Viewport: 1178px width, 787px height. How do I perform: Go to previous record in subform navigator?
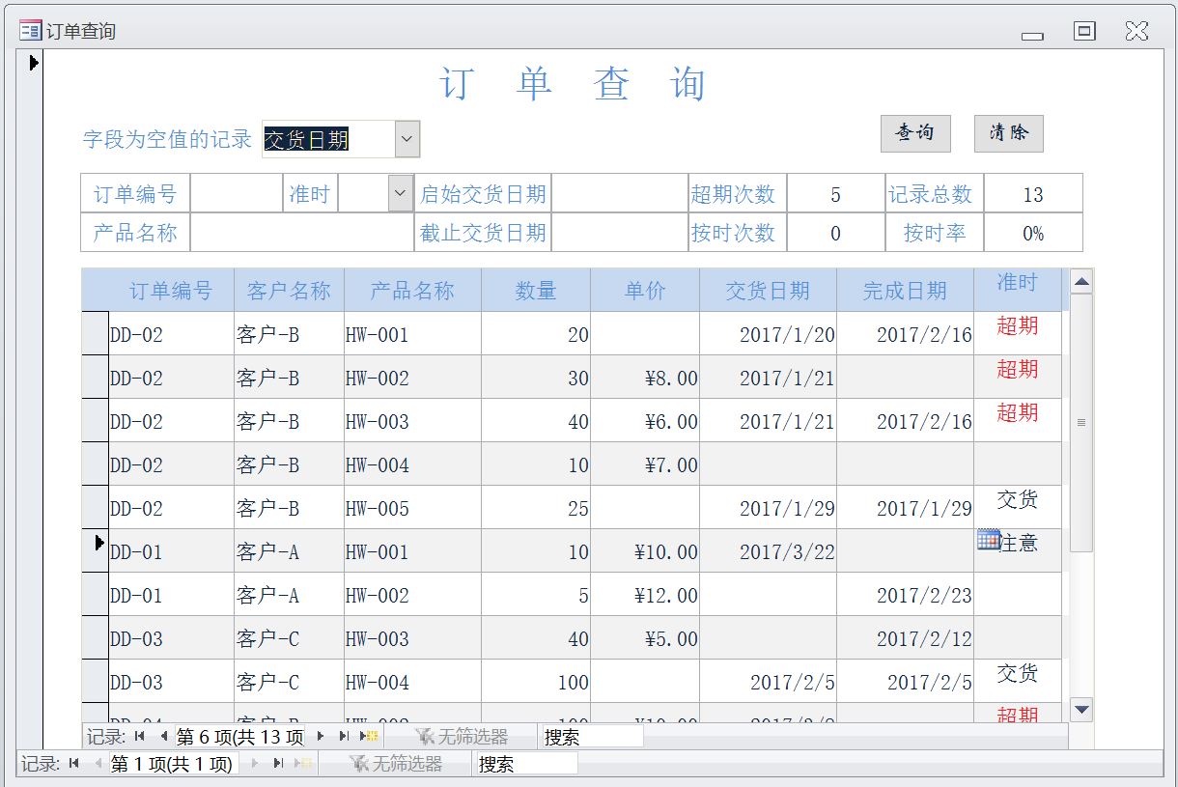[162, 737]
